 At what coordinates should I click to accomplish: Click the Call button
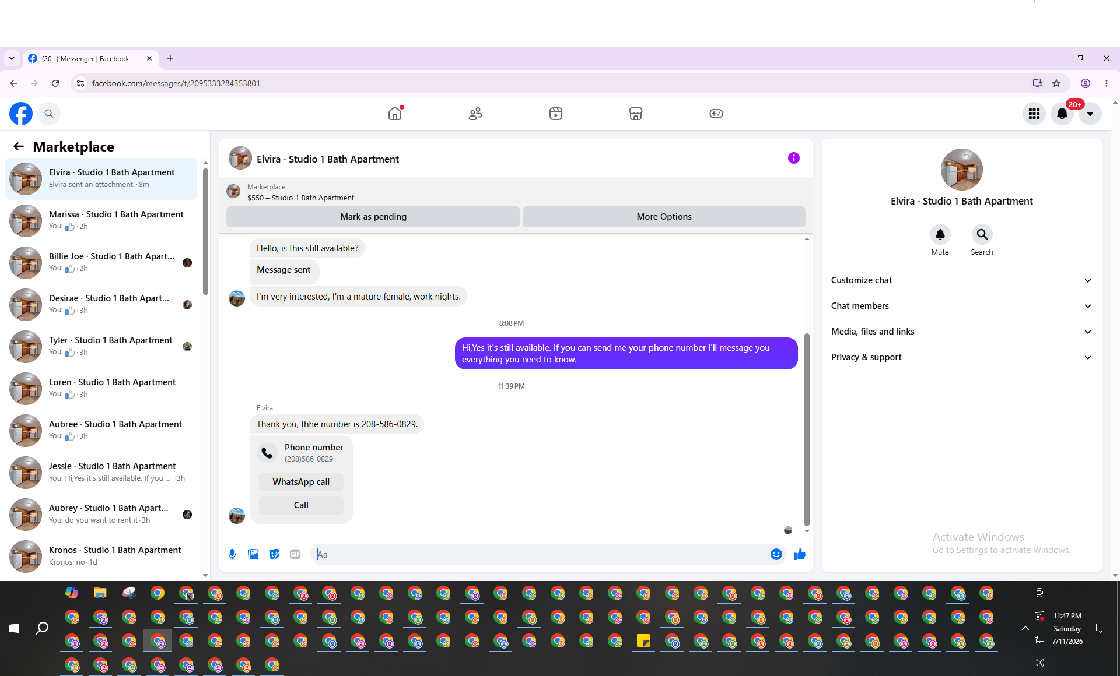tap(301, 505)
